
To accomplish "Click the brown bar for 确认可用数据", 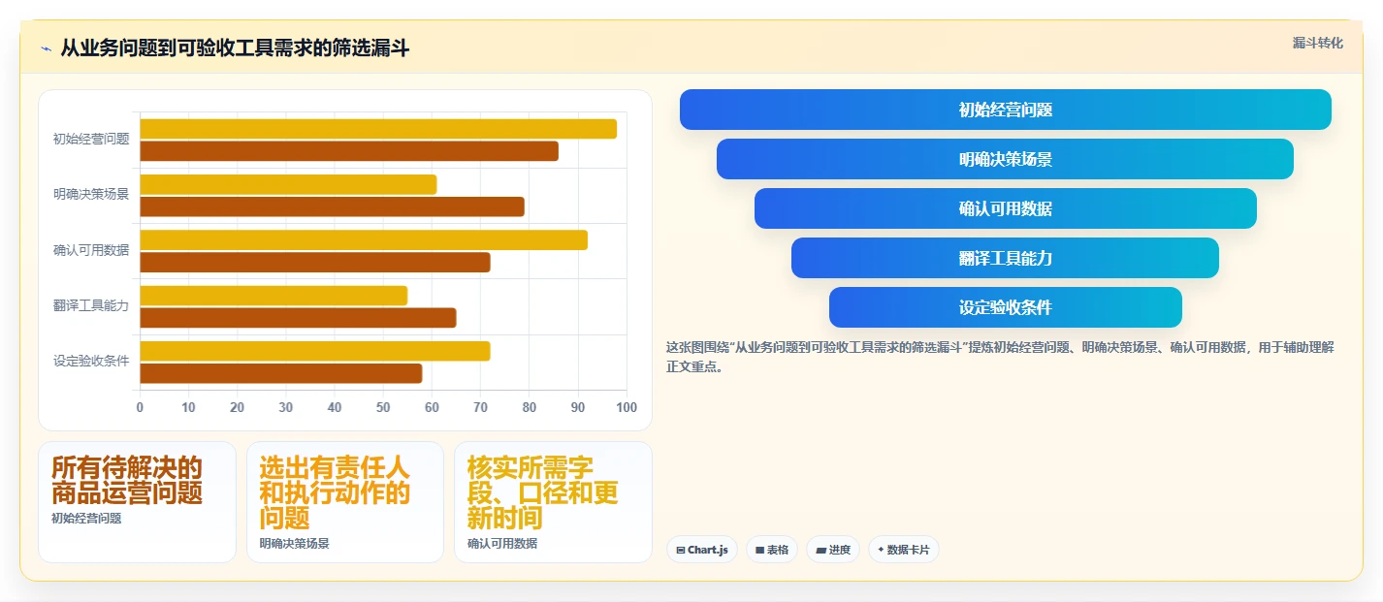I will point(315,262).
